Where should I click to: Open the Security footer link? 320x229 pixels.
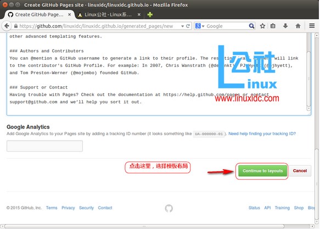click(x=86, y=208)
